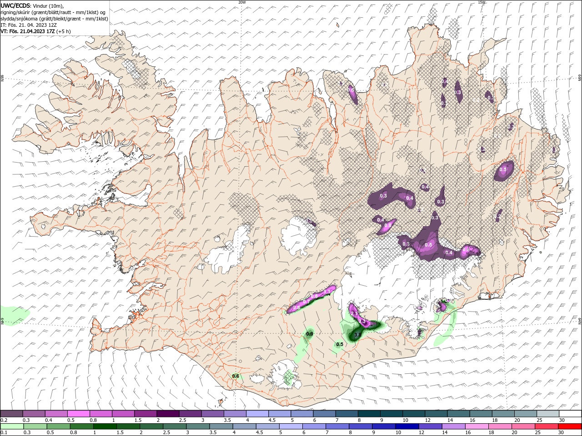Pick the snow legend swatch between 0.2 and 0.3
Viewport: 582px width, 436px height.
[11, 414]
